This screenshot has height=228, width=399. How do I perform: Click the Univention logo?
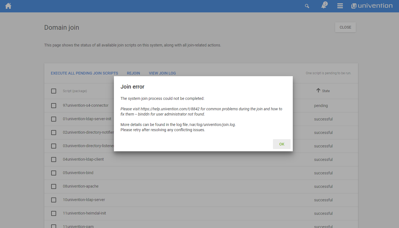372,6
